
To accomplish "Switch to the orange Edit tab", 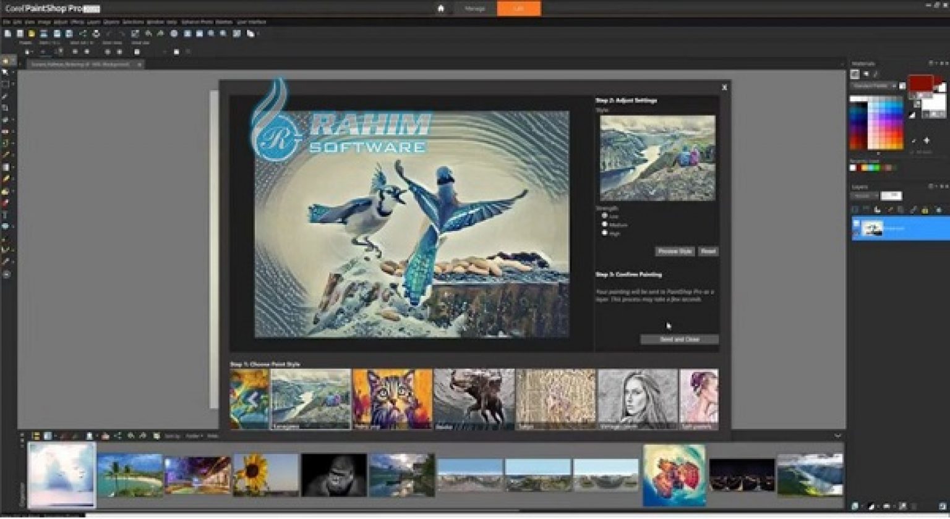I will [x=519, y=8].
